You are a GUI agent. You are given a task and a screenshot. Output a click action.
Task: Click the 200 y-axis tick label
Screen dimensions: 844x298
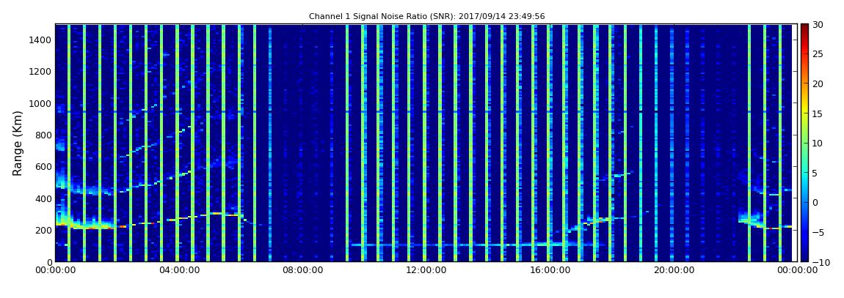pyautogui.click(x=43, y=231)
